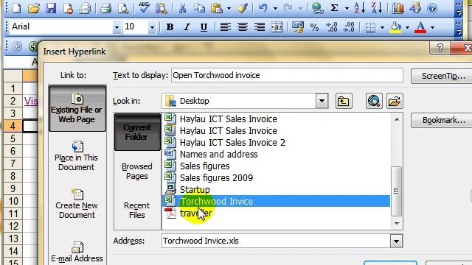Select the Sales figures 2009 file

pos(216,178)
